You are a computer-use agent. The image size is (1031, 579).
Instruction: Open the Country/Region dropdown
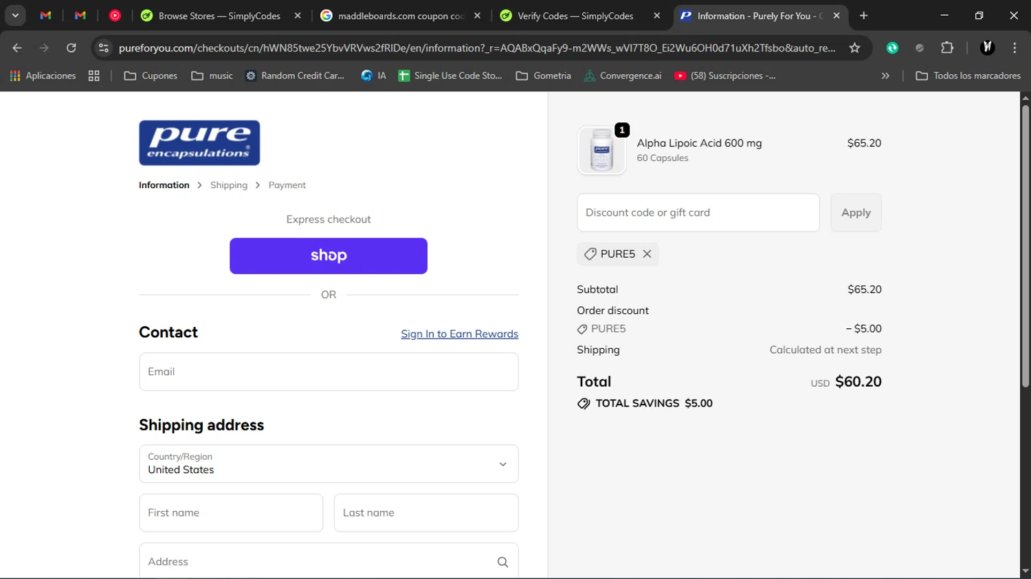click(x=329, y=464)
